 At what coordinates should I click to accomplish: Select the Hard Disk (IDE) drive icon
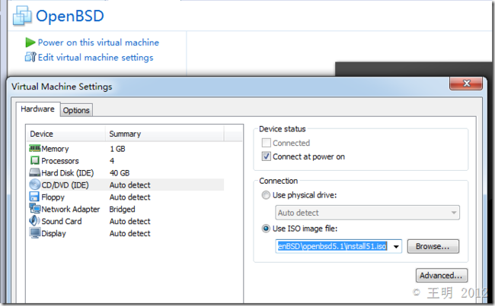pos(35,172)
